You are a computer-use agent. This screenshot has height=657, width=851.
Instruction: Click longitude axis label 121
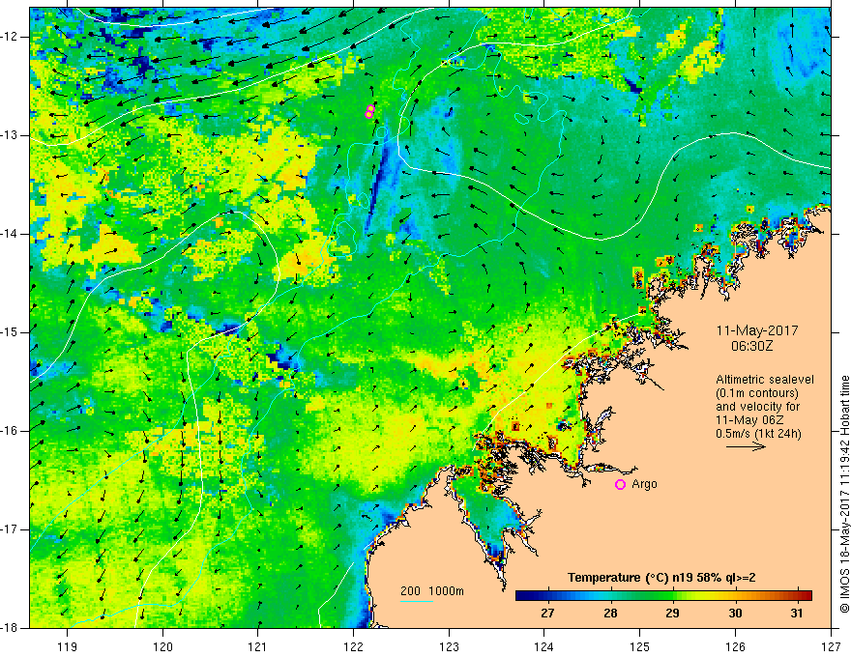tap(258, 646)
